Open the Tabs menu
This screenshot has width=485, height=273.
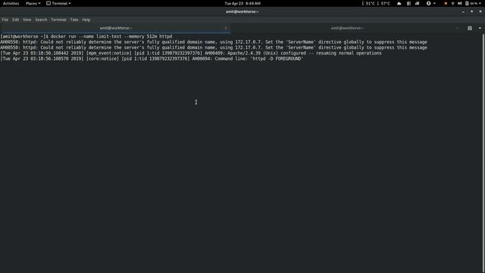click(x=74, y=20)
